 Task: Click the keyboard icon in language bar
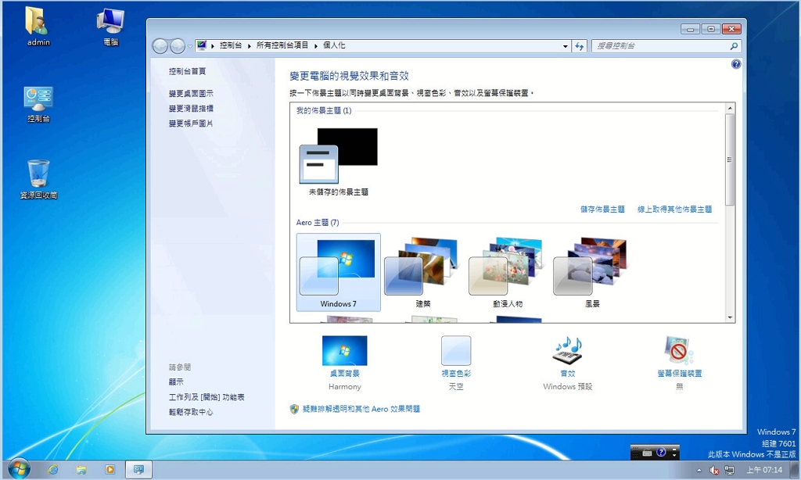point(647,453)
